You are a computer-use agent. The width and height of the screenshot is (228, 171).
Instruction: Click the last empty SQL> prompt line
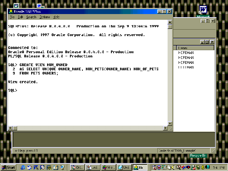[x=13, y=90]
